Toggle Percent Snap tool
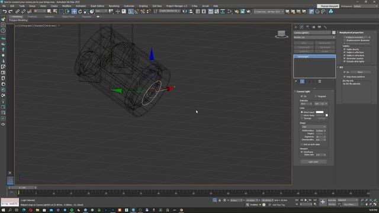The height and width of the screenshot is (213, 379). 143,11
